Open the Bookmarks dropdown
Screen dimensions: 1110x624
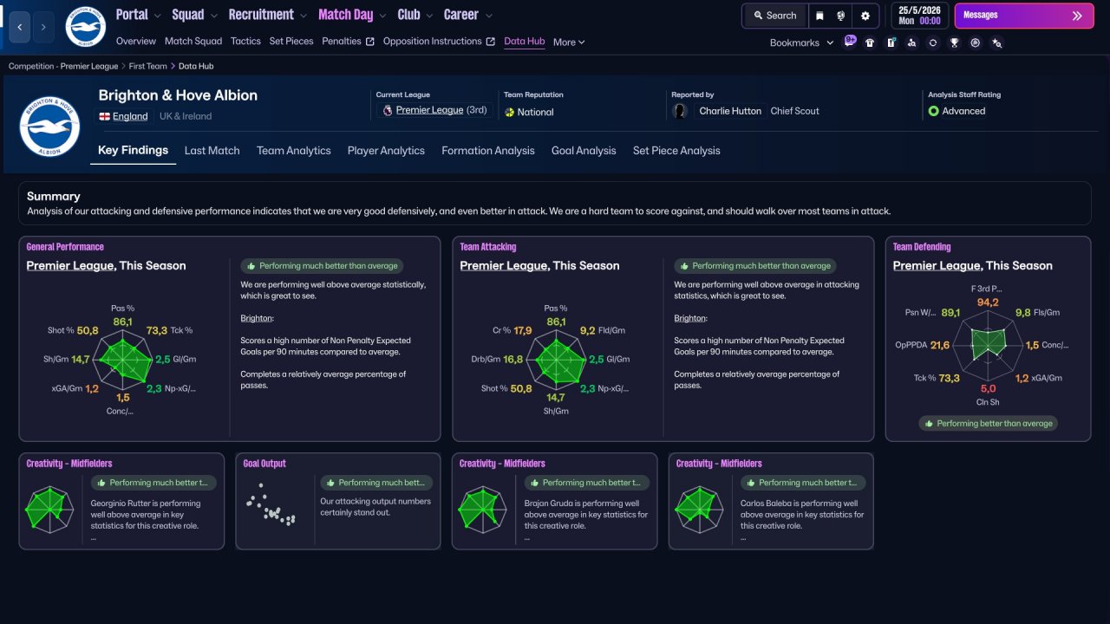802,42
